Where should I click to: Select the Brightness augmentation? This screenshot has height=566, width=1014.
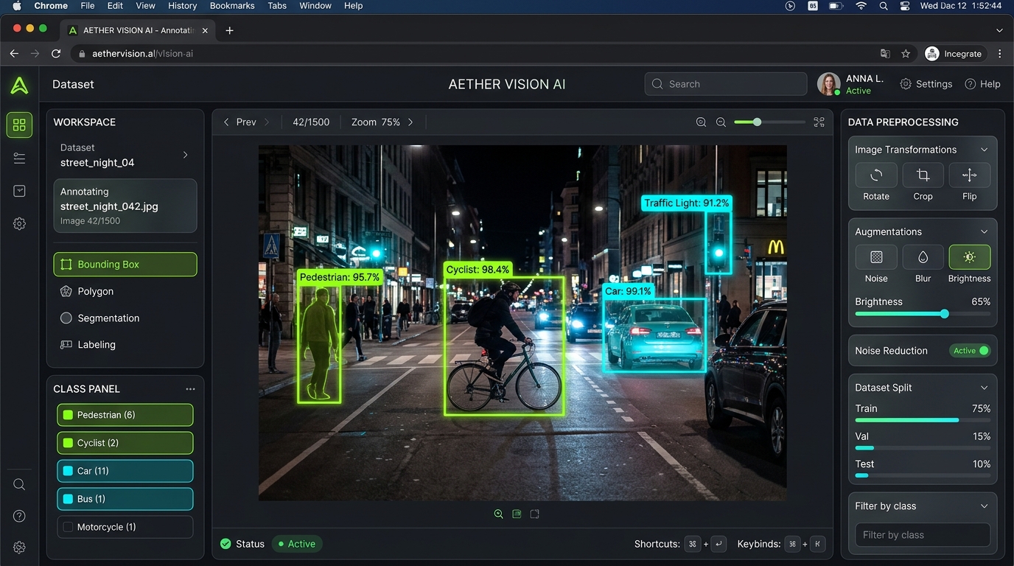[969, 257]
